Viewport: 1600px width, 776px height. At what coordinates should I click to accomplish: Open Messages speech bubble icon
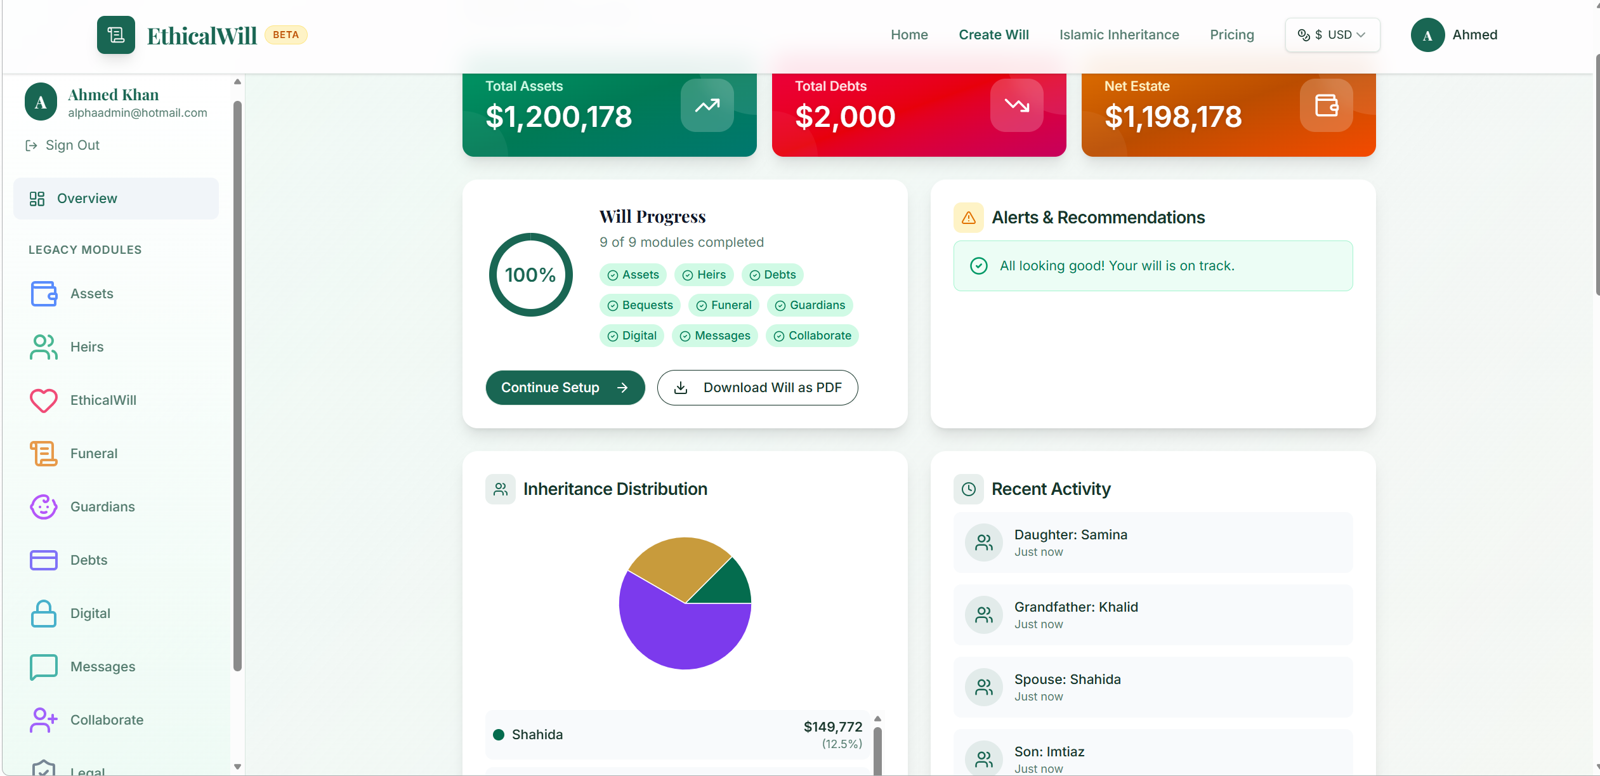point(44,667)
